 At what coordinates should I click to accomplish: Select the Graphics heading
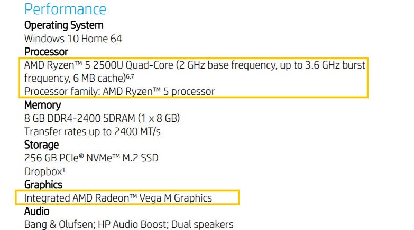43,185
